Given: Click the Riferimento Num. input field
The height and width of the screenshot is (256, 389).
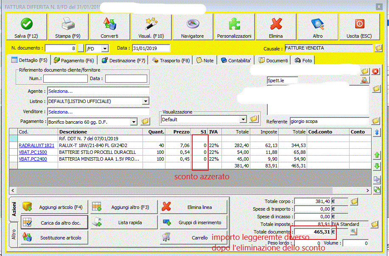Looking at the screenshot, I should [65, 78].
